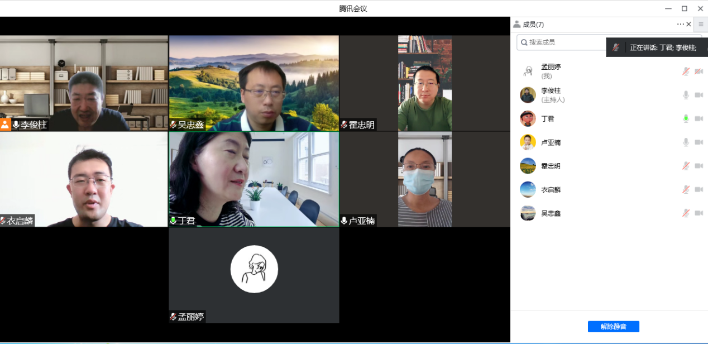Open the members panel more options (…)
708x344 pixels.
coord(680,24)
